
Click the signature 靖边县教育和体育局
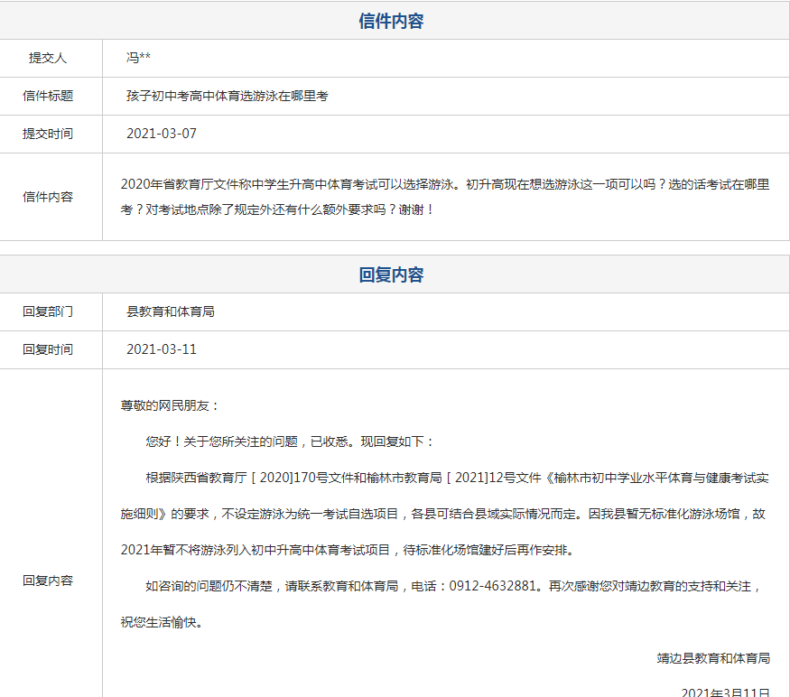(x=713, y=658)
